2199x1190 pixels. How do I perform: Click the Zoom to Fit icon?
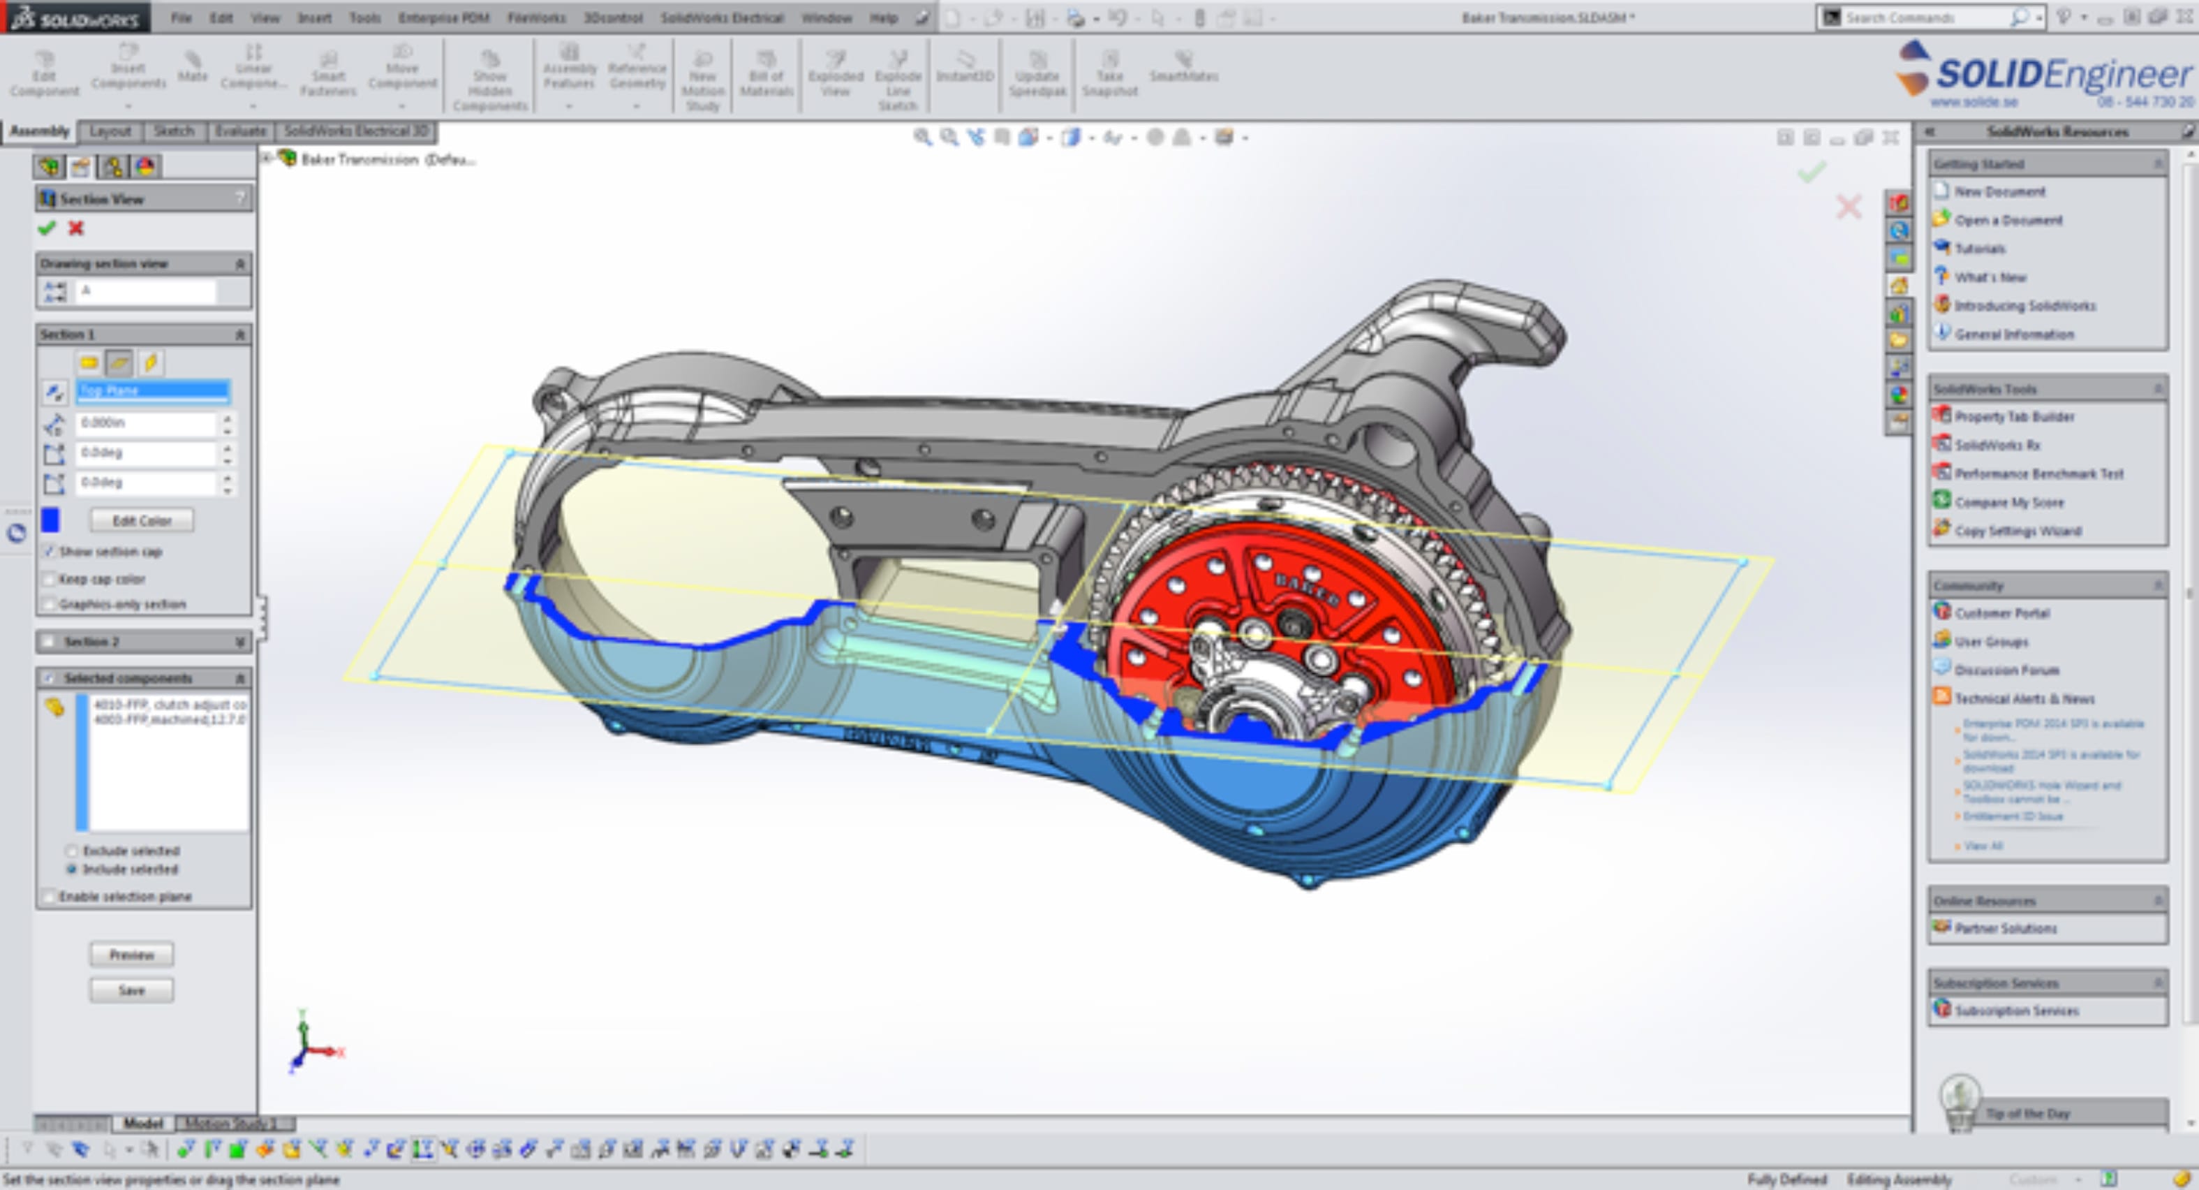[x=922, y=137]
